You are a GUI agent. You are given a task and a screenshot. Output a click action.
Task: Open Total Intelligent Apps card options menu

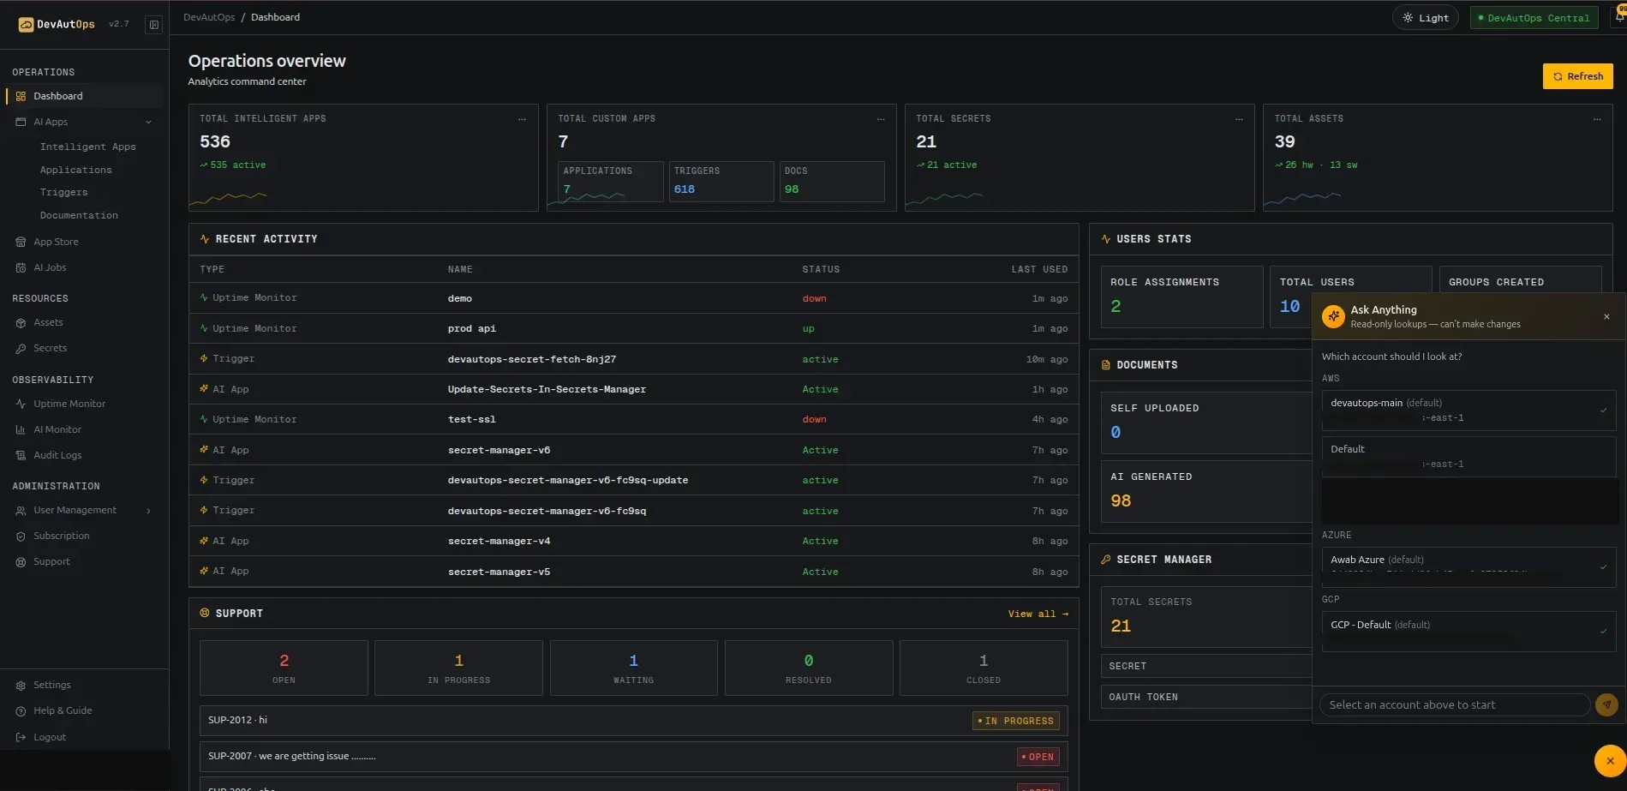click(x=522, y=119)
